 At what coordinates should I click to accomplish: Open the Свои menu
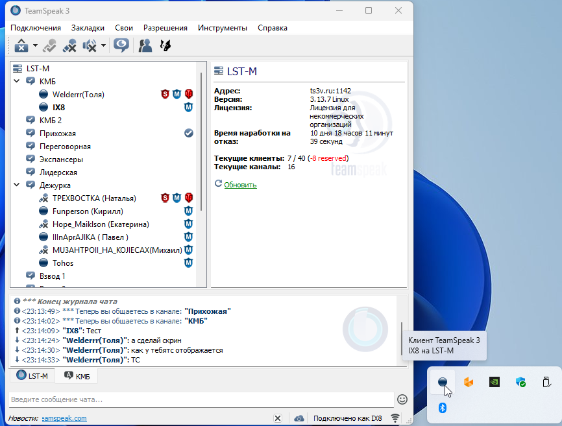tap(124, 28)
